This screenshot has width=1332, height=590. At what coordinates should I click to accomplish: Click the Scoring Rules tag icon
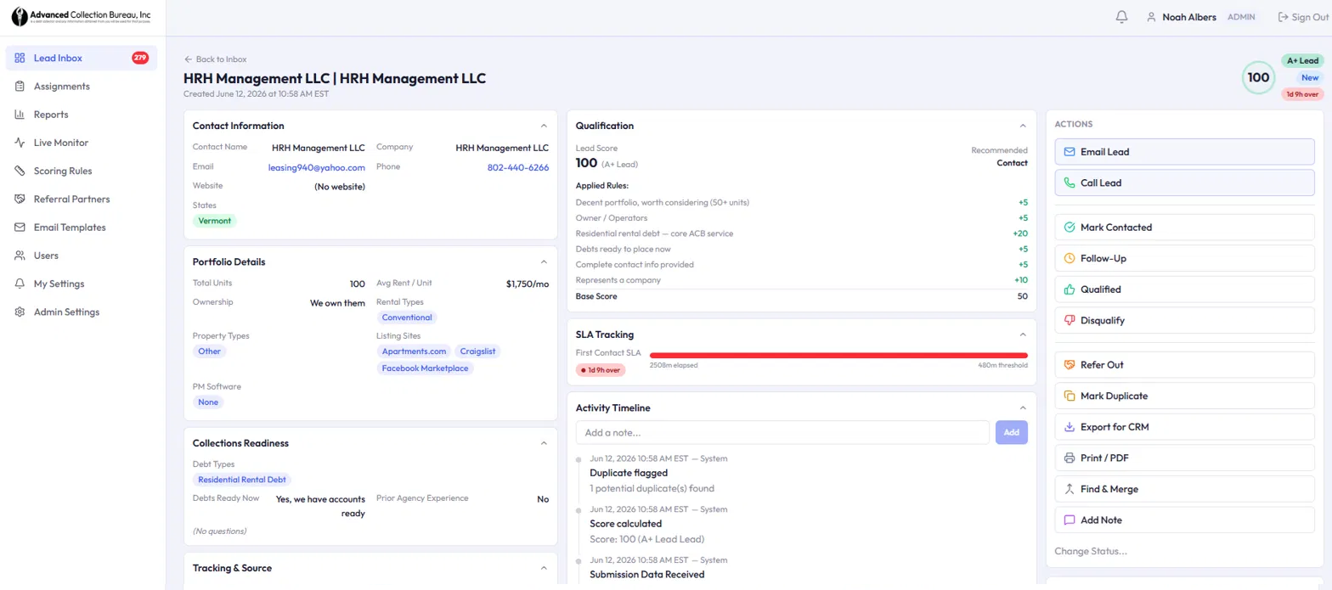click(x=20, y=171)
